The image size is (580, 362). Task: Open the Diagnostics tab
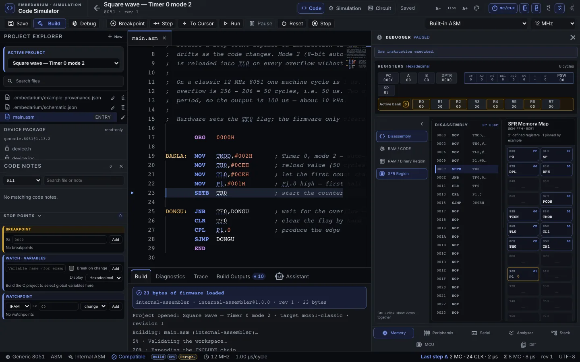[170, 276]
